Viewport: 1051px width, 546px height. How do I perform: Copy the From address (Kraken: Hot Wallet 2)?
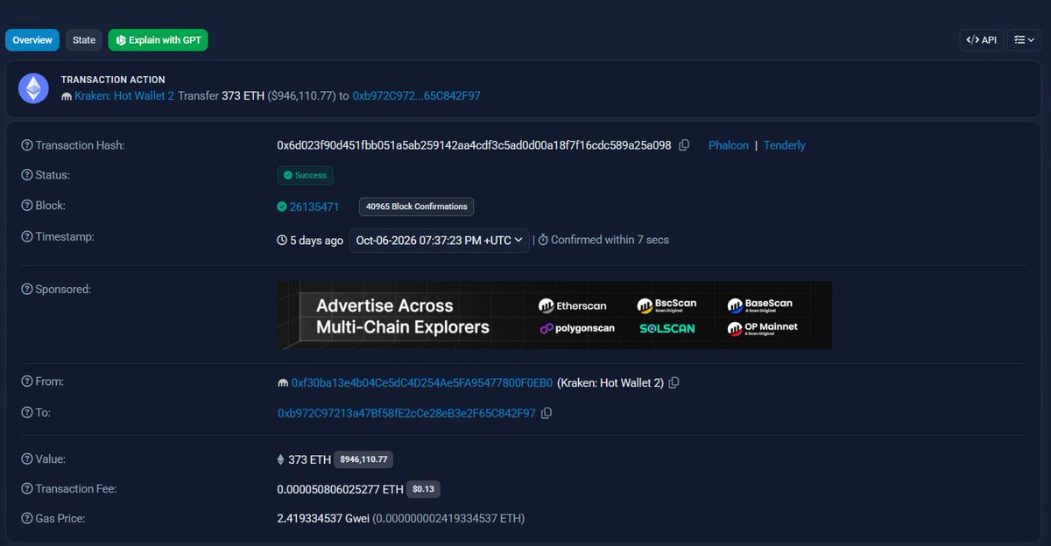click(x=674, y=383)
